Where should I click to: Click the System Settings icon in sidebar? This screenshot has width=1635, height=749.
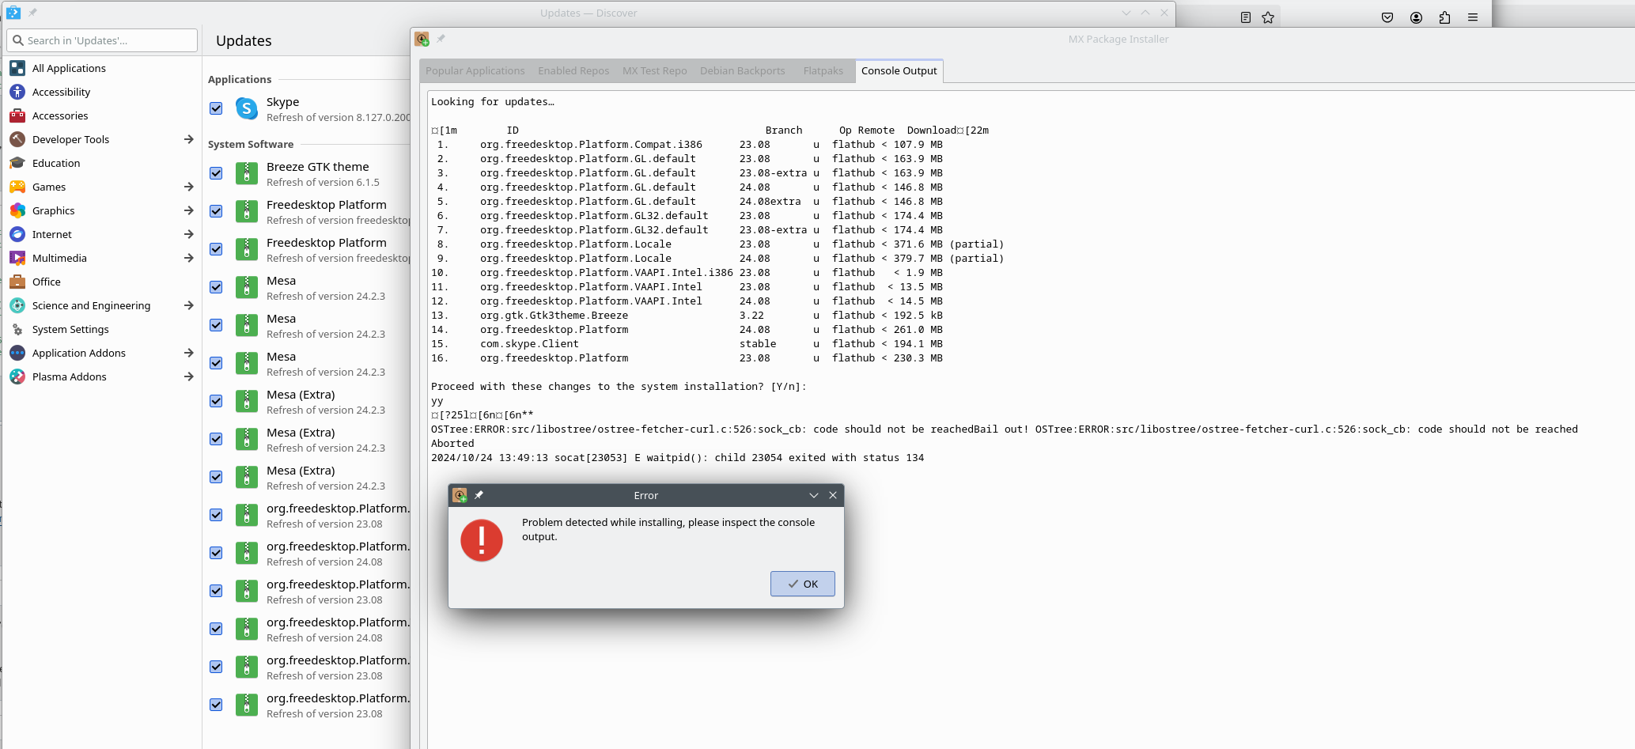(17, 329)
